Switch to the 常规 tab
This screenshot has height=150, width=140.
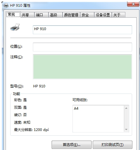pos(14,14)
